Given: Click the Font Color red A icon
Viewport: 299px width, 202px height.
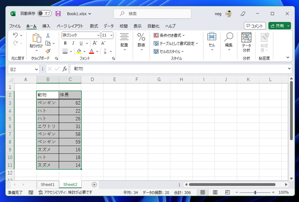Looking at the screenshot, I should click(92, 51).
